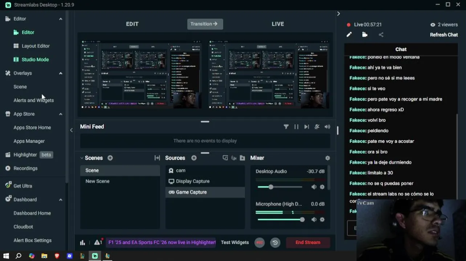The image size is (466, 261).
Task: Click the Microphone settings gear
Action: (x=322, y=220)
